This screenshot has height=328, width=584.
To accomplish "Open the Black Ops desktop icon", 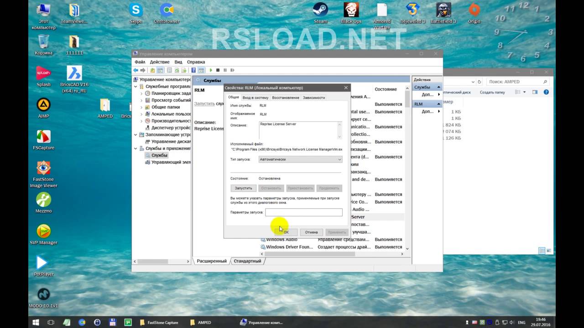I will pos(351,13).
